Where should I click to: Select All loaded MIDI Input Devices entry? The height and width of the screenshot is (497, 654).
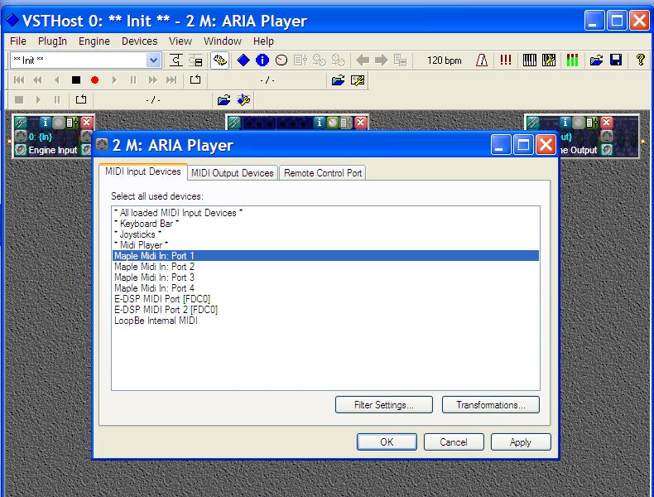point(325,213)
